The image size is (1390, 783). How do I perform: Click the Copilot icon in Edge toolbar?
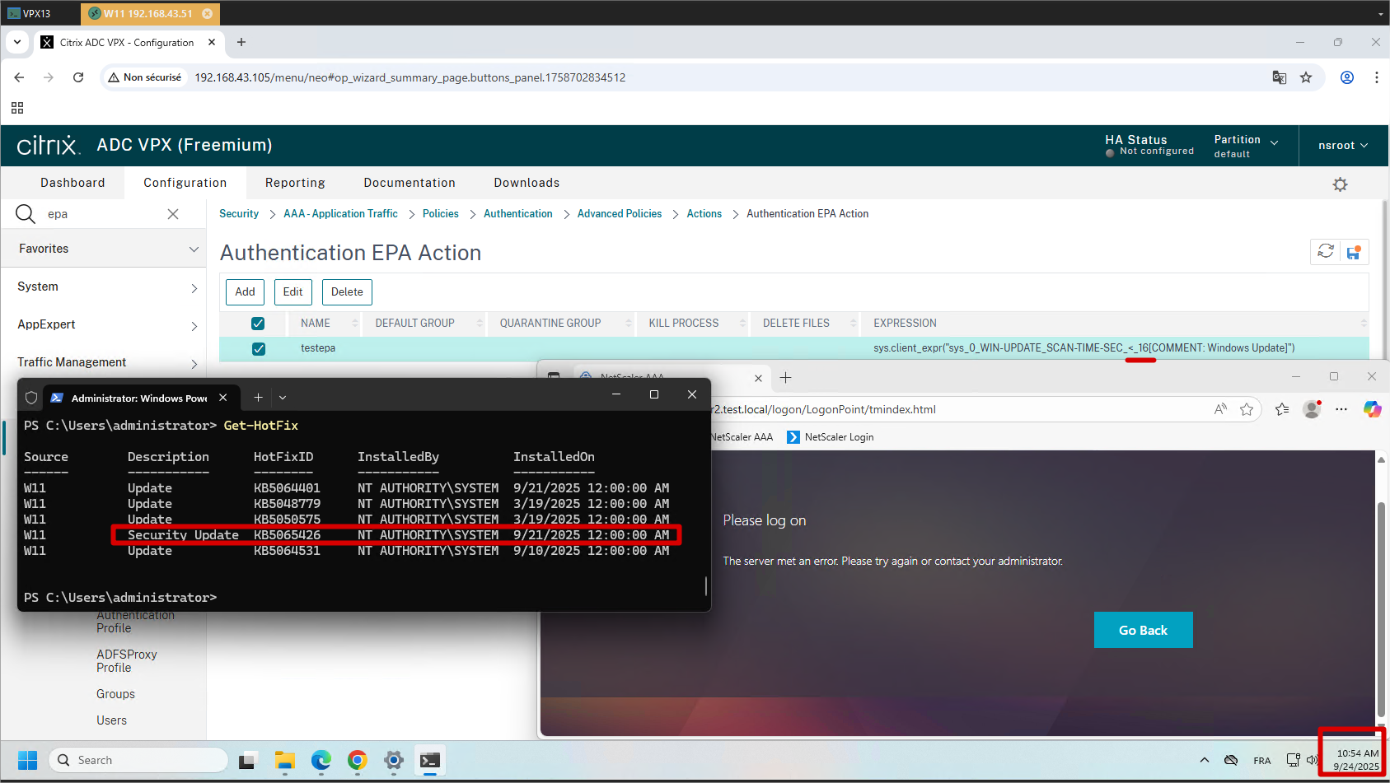[1372, 409]
